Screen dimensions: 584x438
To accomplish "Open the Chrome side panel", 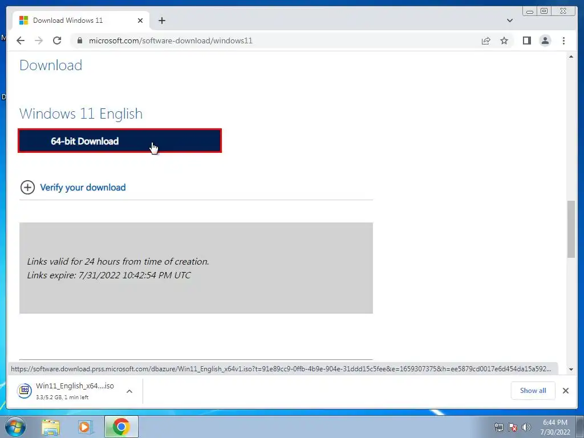I will (526, 40).
